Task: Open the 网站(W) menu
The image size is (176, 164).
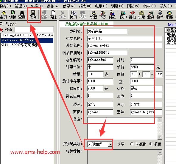Action: tap(133, 6)
